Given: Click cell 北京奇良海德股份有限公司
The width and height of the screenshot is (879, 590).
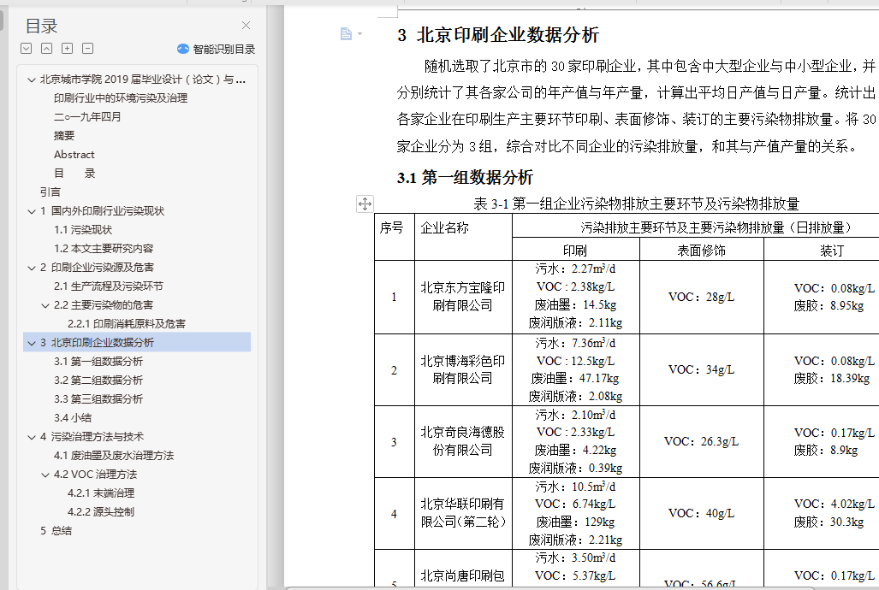Looking at the screenshot, I should 463,441.
